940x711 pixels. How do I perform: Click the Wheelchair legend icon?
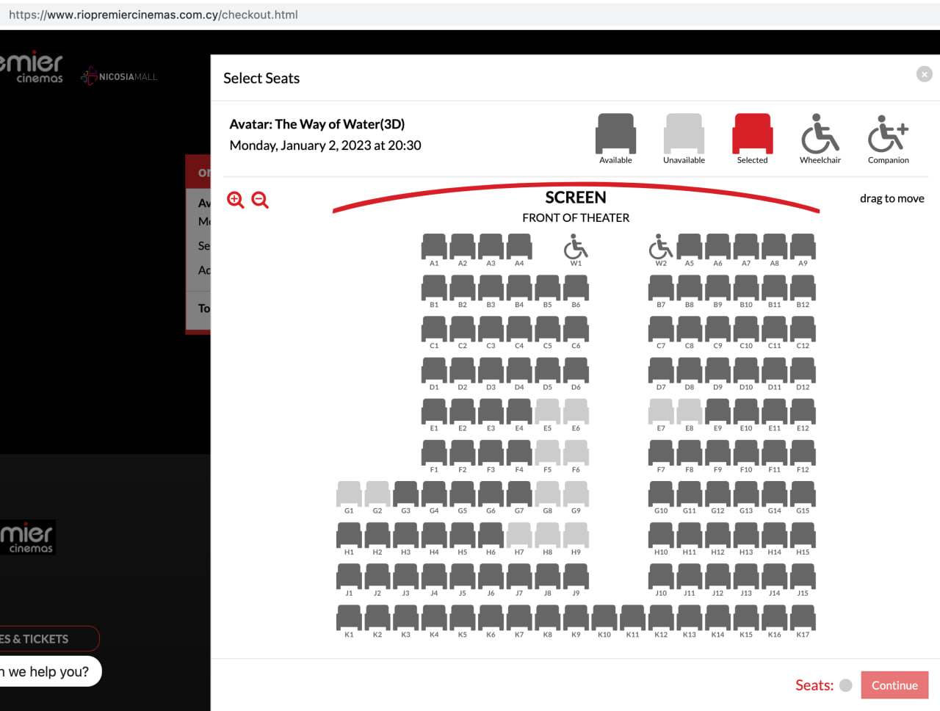coord(820,133)
